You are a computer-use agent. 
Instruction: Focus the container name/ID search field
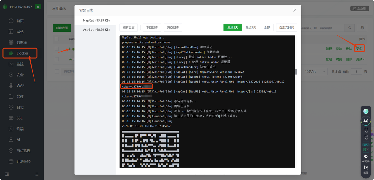tap(323, 28)
